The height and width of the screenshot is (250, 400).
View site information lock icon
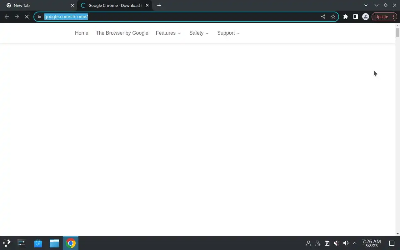tap(39, 17)
